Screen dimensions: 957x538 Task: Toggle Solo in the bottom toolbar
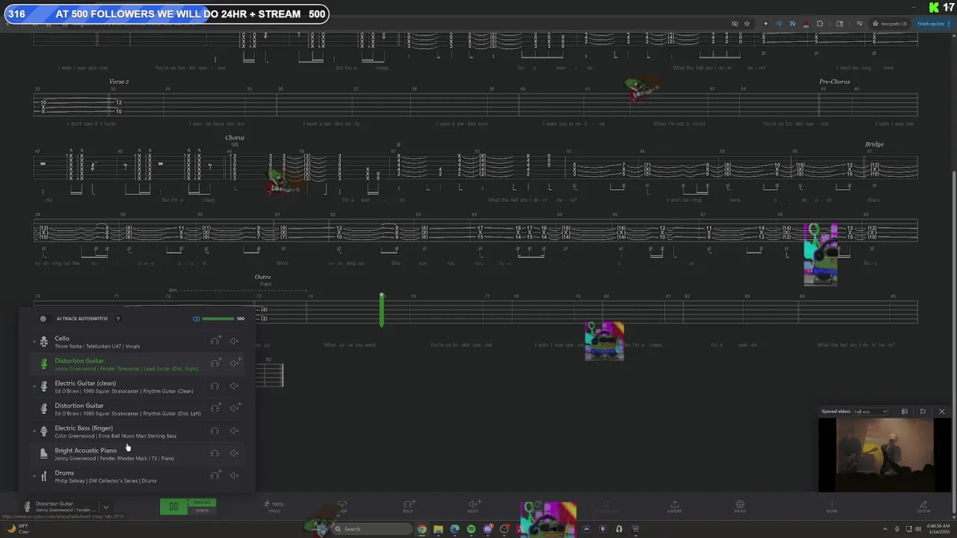click(x=408, y=506)
